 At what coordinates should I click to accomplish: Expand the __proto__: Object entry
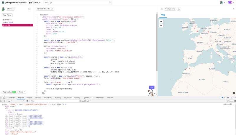click(7, 114)
